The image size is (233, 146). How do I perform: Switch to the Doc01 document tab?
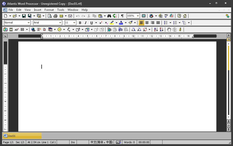22,136
